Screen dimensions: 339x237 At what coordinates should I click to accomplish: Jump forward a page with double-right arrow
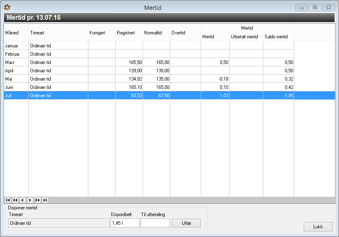[x=38, y=200]
